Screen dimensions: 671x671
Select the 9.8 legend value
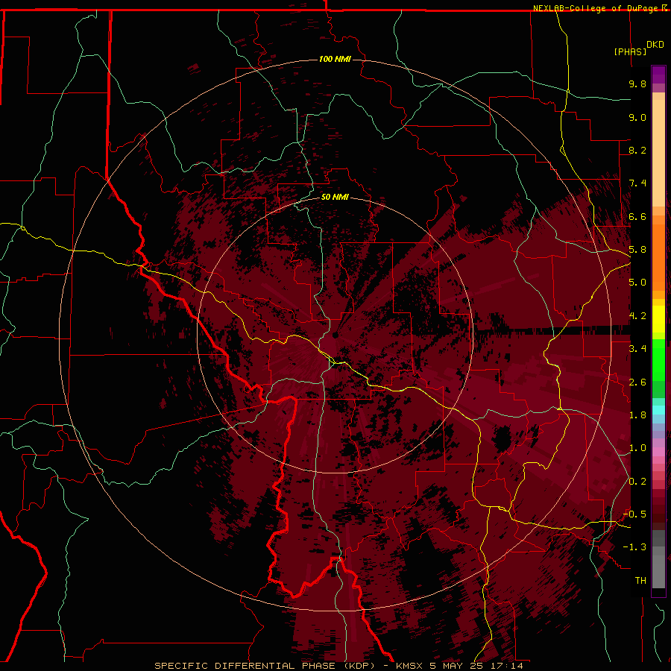pos(637,84)
